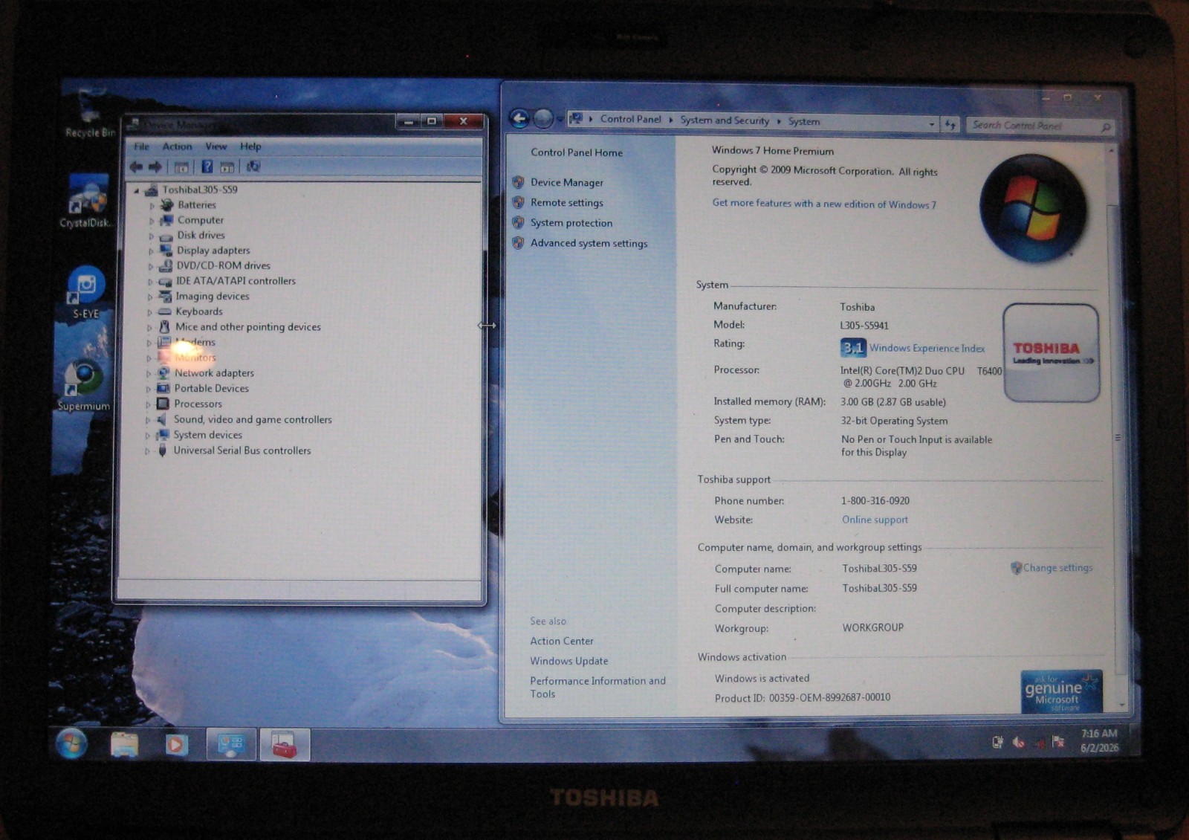1189x840 pixels.
Task: Select the S-EYE desktop shortcut
Action: tap(86, 292)
